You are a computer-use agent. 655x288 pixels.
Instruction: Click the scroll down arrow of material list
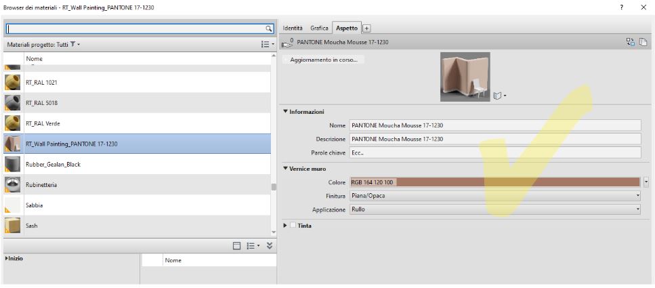pos(274,232)
